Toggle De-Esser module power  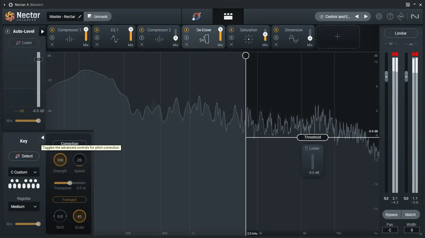(x=186, y=30)
